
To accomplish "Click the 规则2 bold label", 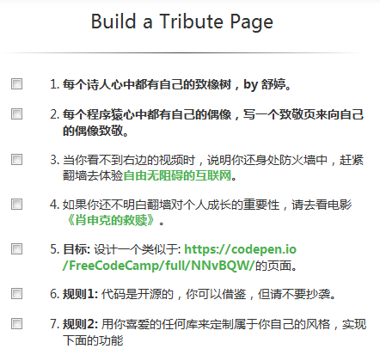I will coord(81,324).
